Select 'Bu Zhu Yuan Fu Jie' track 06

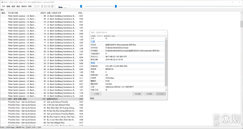42,117
